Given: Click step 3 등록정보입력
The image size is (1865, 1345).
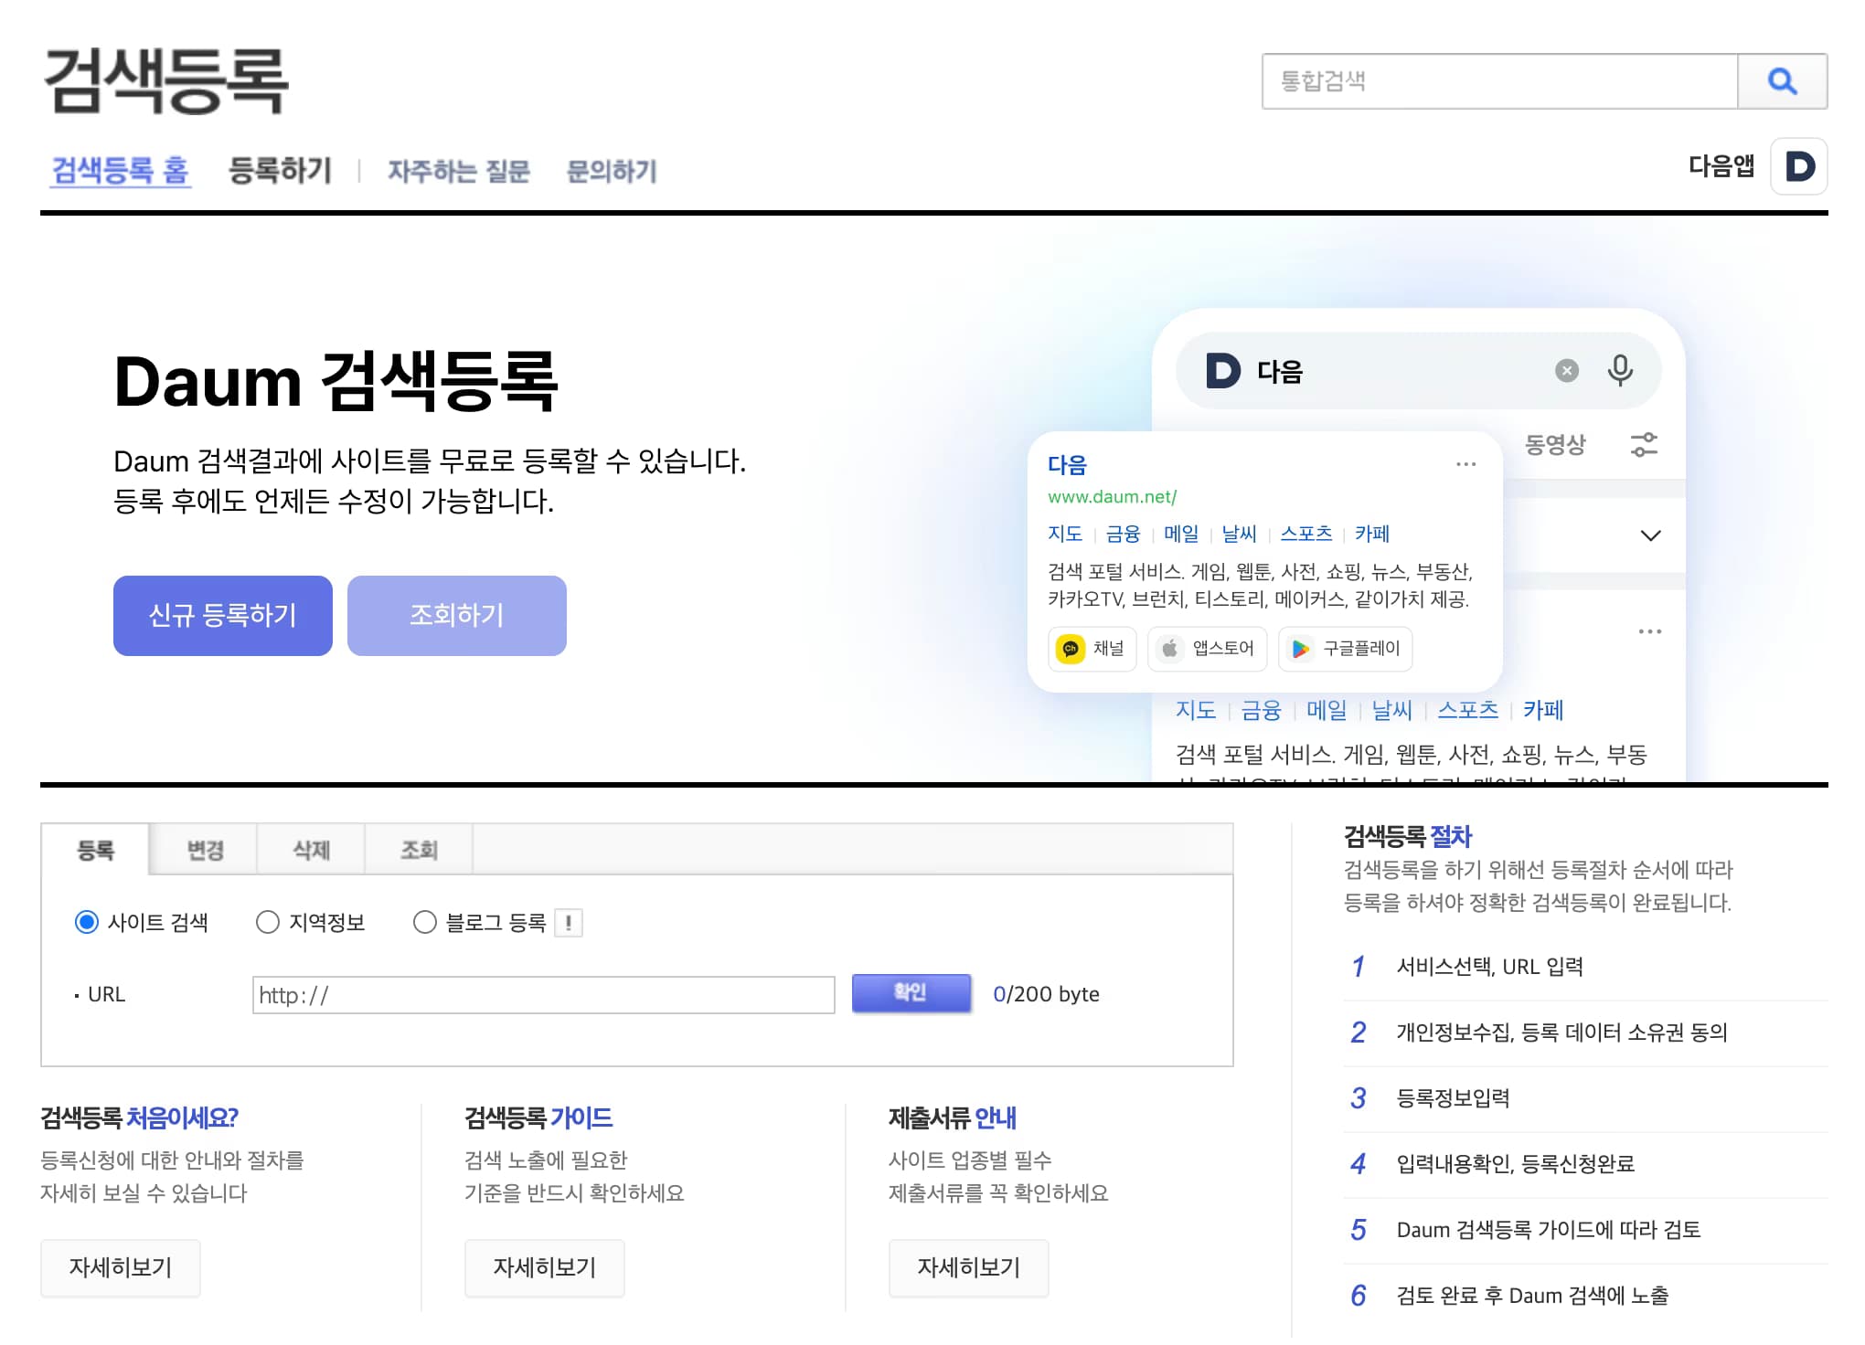Looking at the screenshot, I should tap(1453, 1098).
